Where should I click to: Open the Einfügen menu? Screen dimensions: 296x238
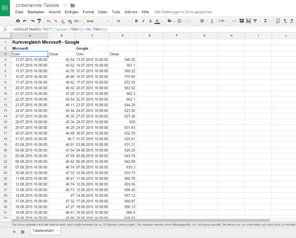tap(71, 12)
